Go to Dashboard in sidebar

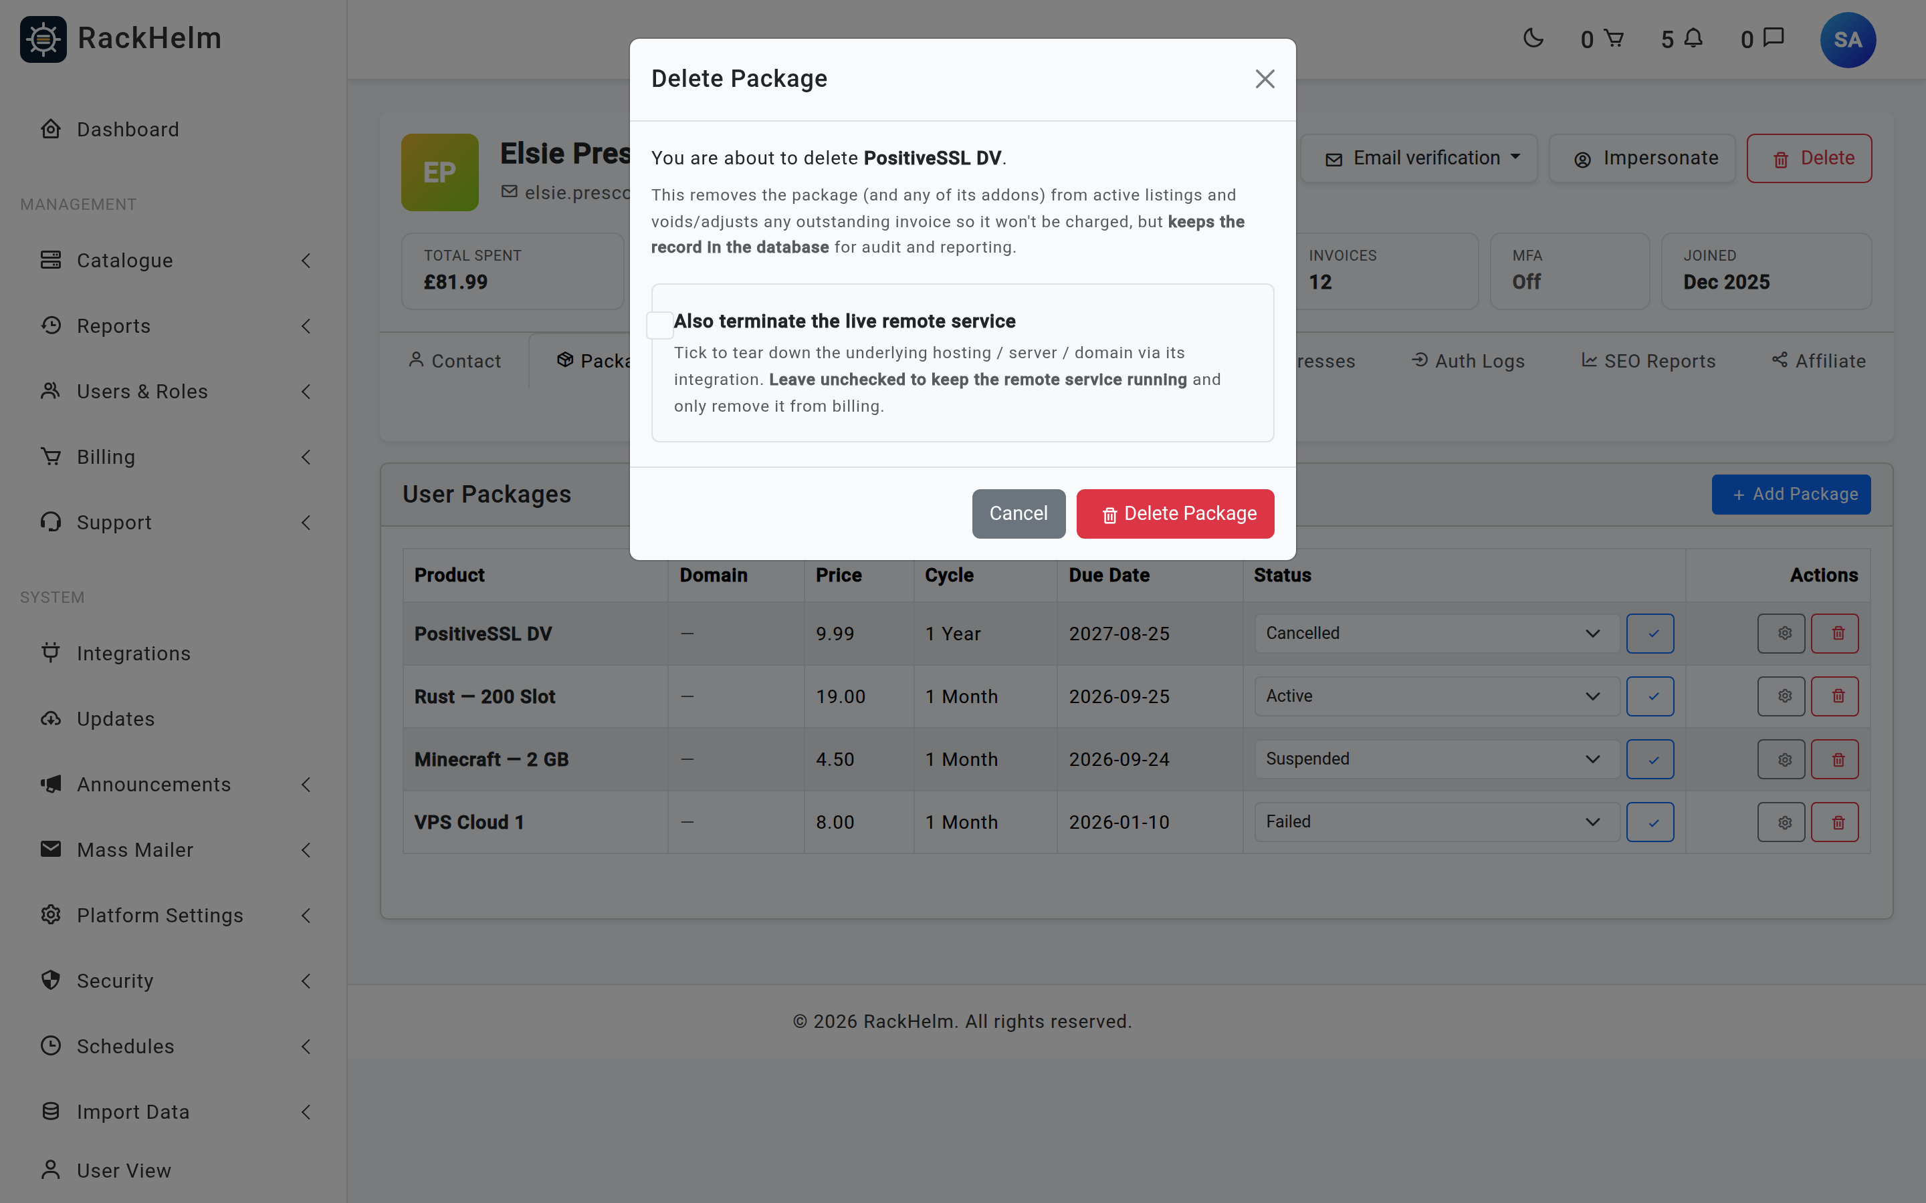pyautogui.click(x=173, y=129)
